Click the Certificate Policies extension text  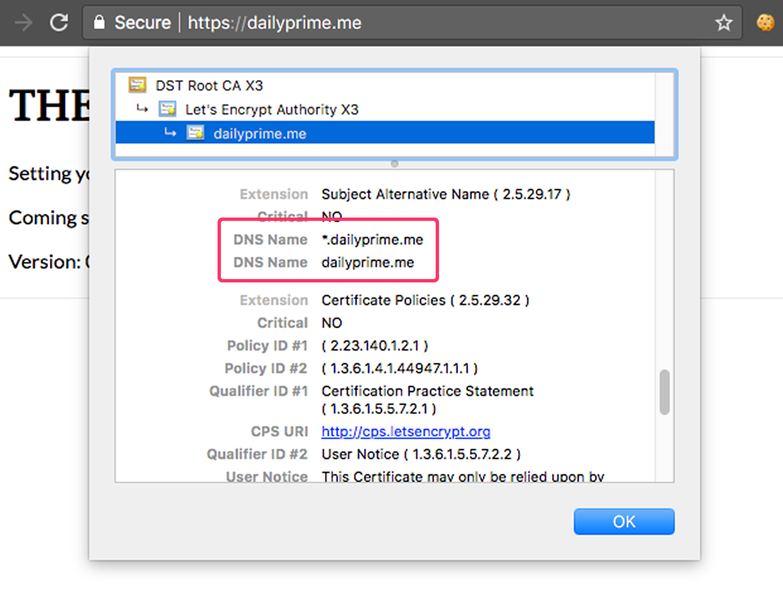click(x=425, y=300)
